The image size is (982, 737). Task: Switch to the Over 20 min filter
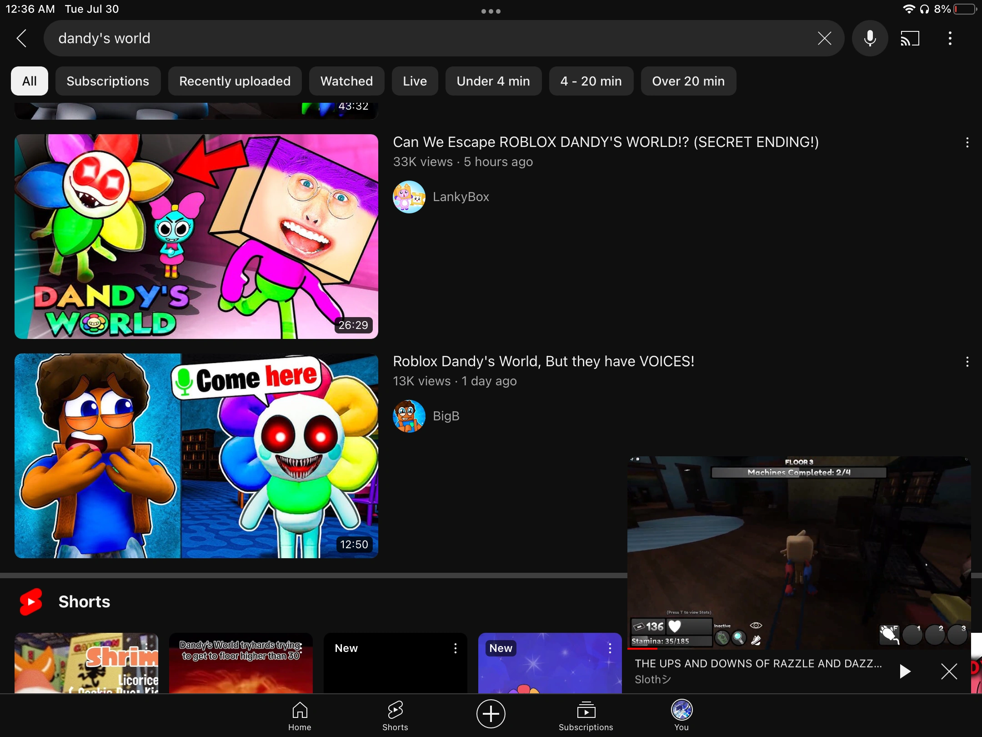click(688, 81)
